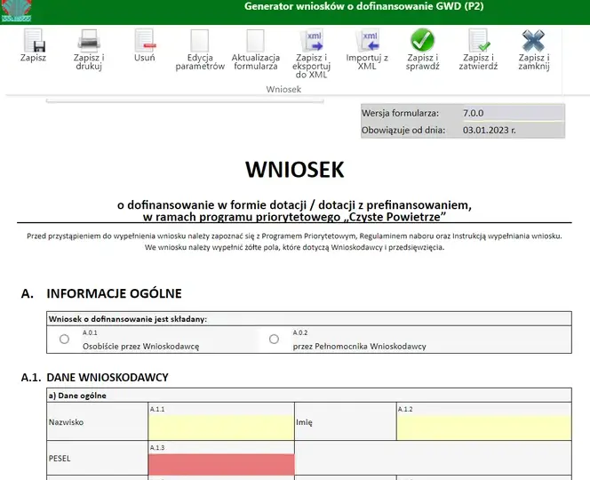Select Osobiście przez Wnioskodawcę radio button
The width and height of the screenshot is (590, 480).
click(x=64, y=340)
